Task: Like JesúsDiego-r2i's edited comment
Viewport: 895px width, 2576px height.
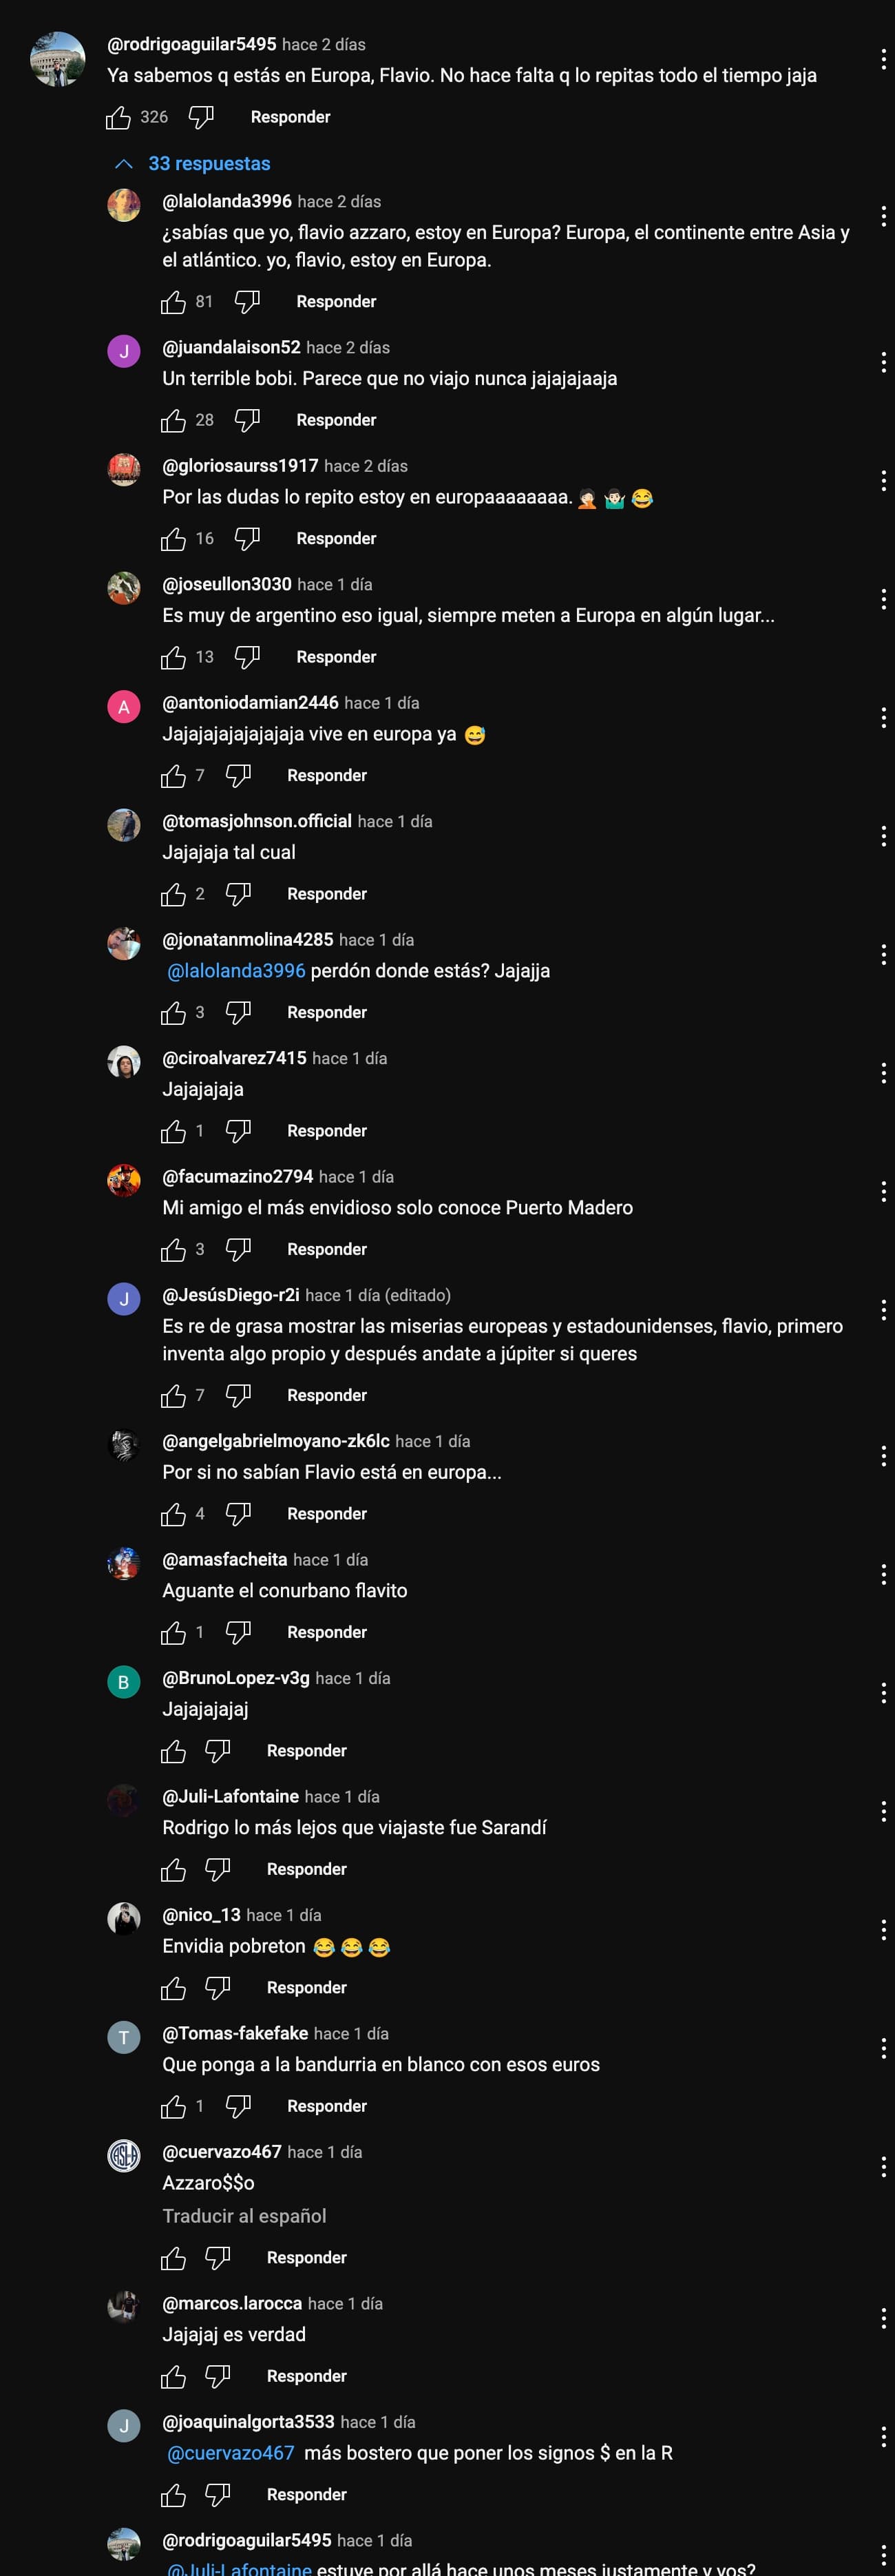Action: tap(174, 1396)
